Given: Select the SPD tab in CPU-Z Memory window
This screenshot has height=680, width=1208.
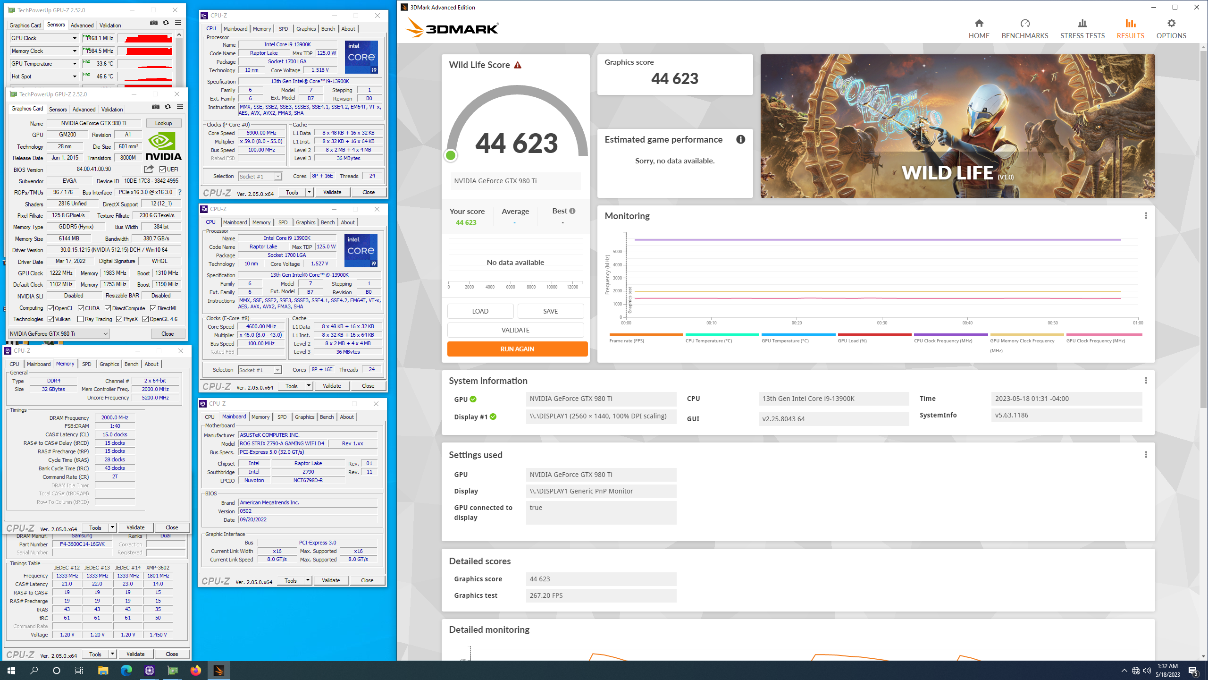Looking at the screenshot, I should pyautogui.click(x=87, y=364).
